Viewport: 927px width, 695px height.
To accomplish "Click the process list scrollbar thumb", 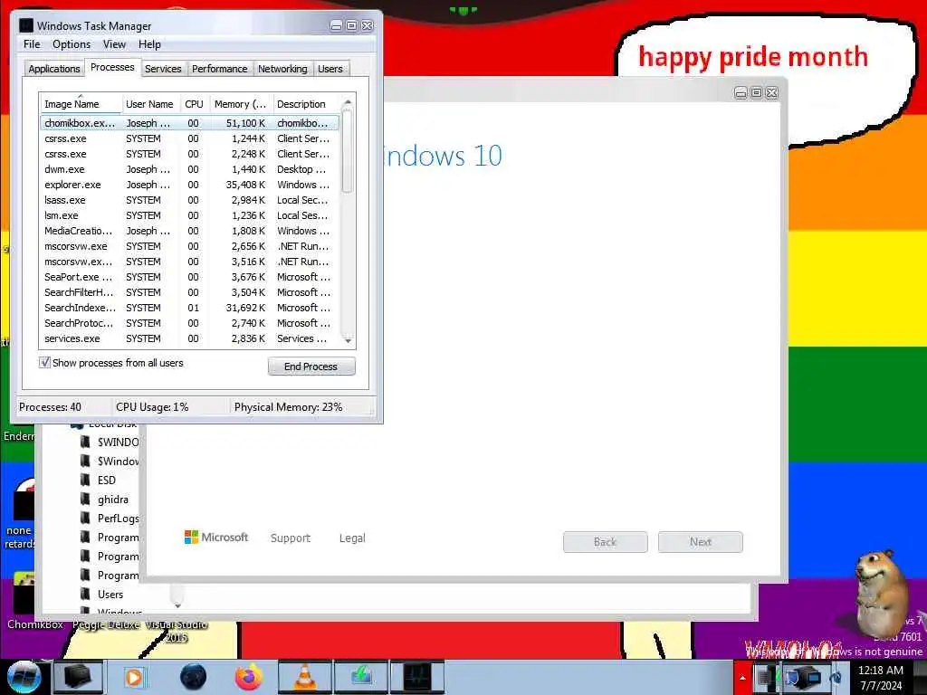I will point(348,151).
